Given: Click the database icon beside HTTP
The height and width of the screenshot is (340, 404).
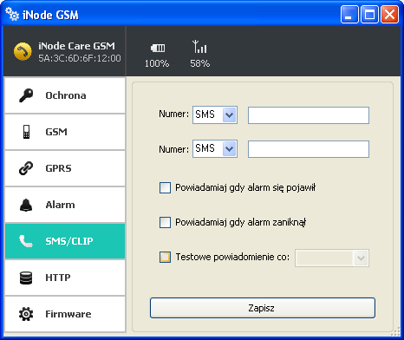Looking at the screenshot, I should [x=26, y=278].
